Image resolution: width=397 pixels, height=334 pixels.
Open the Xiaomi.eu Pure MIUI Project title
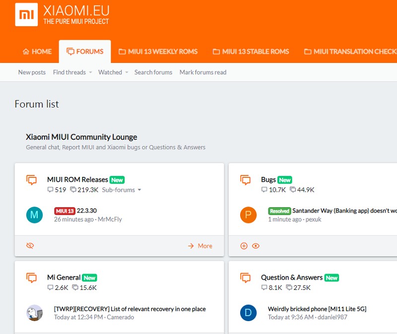click(76, 15)
